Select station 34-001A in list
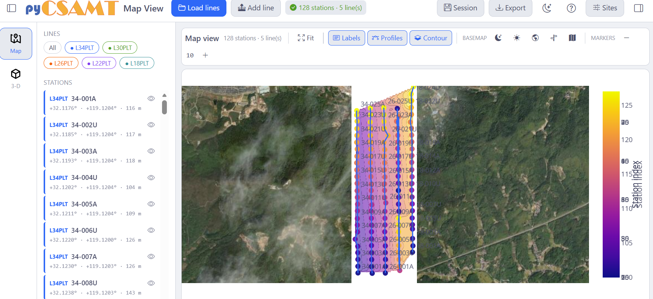Screen dimensions: 653x299 [x=102, y=103]
